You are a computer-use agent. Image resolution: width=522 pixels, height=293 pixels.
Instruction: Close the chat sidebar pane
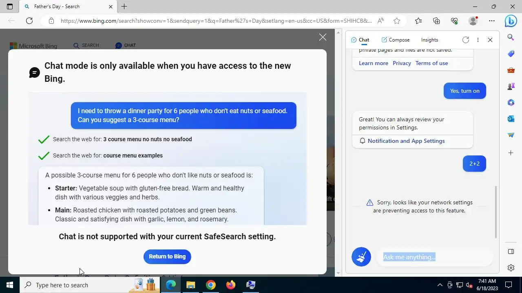pos(490,40)
